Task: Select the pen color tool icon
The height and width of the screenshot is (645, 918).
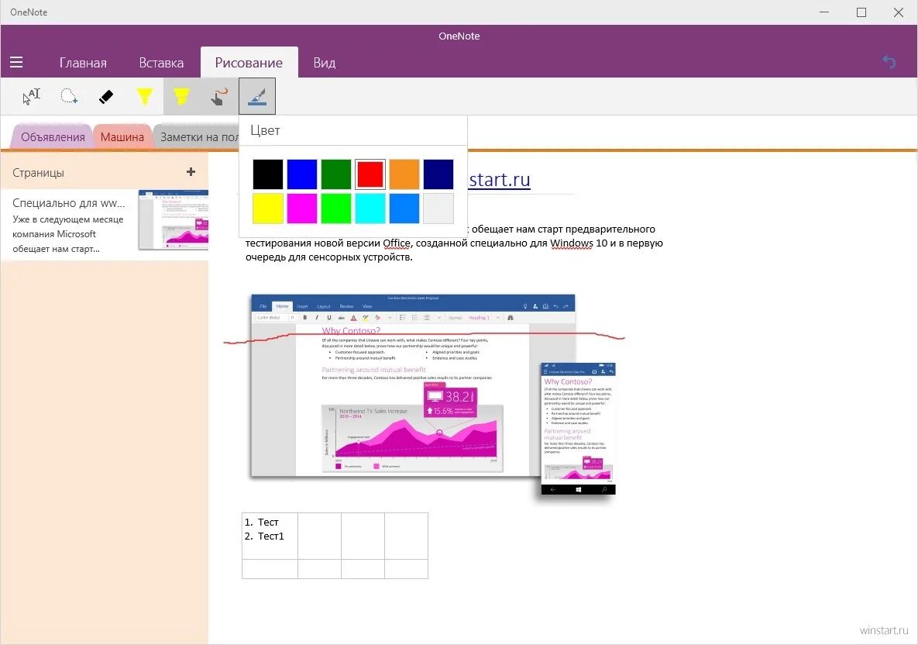Action: (x=256, y=95)
